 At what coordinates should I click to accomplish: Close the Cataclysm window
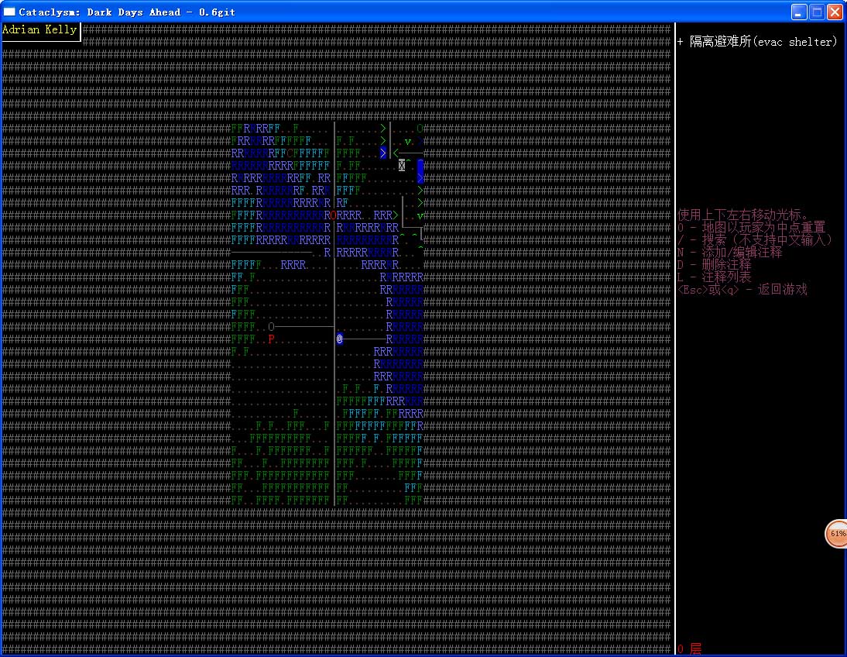[x=835, y=12]
